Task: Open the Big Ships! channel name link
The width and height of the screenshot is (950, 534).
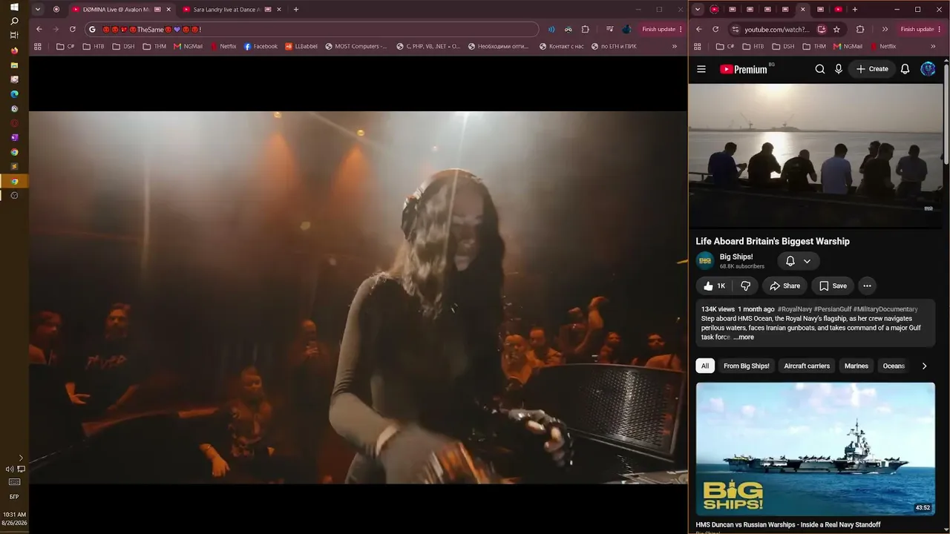Action: [736, 257]
